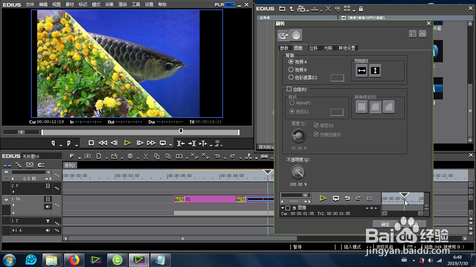Switch to the 位移 tab
The image size is (476, 267).
(x=313, y=48)
